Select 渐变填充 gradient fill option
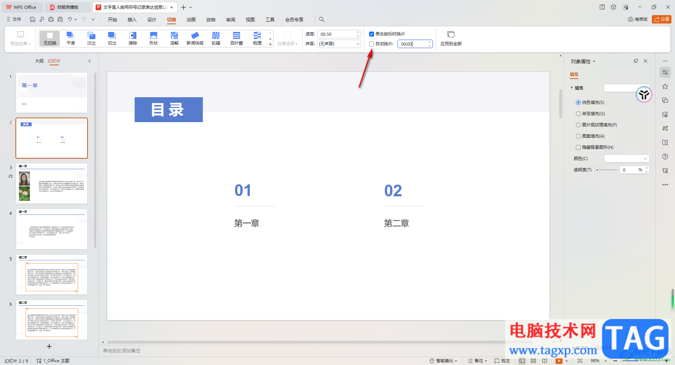This screenshot has width=675, height=365. (578, 114)
